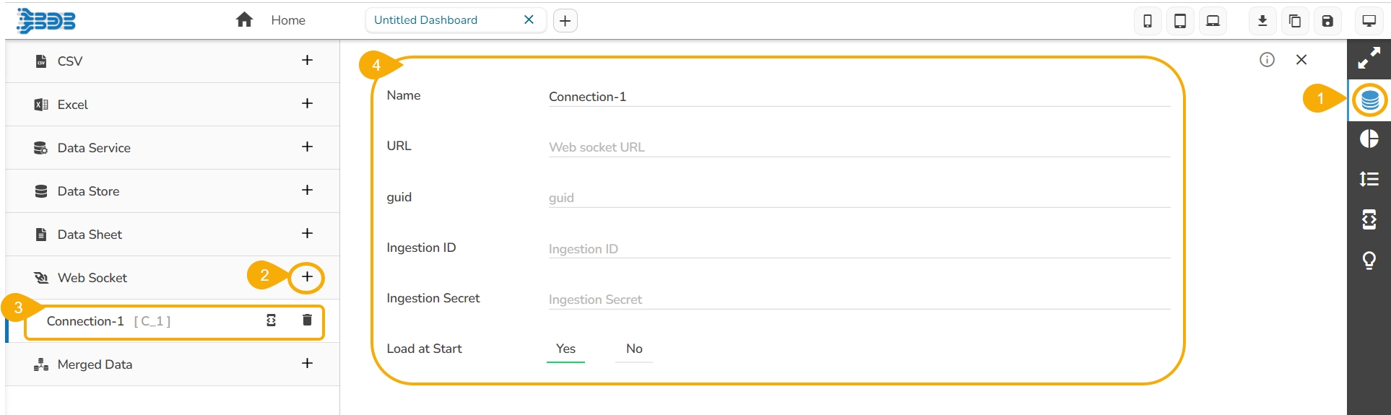This screenshot has height=415, width=1391.
Task: Add a new Web Socket connection
Action: coord(307,277)
